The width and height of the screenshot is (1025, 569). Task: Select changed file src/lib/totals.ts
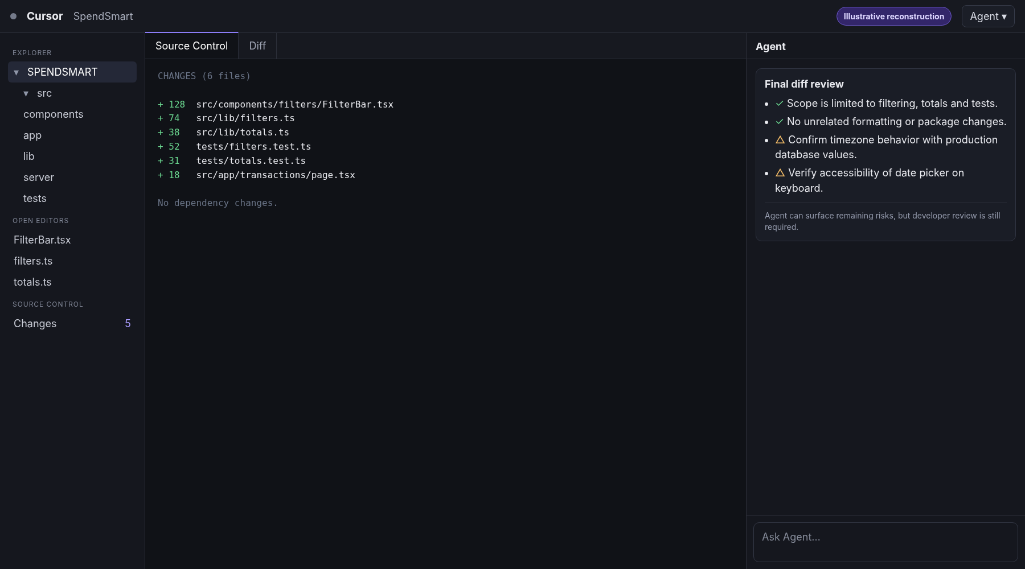(x=243, y=133)
